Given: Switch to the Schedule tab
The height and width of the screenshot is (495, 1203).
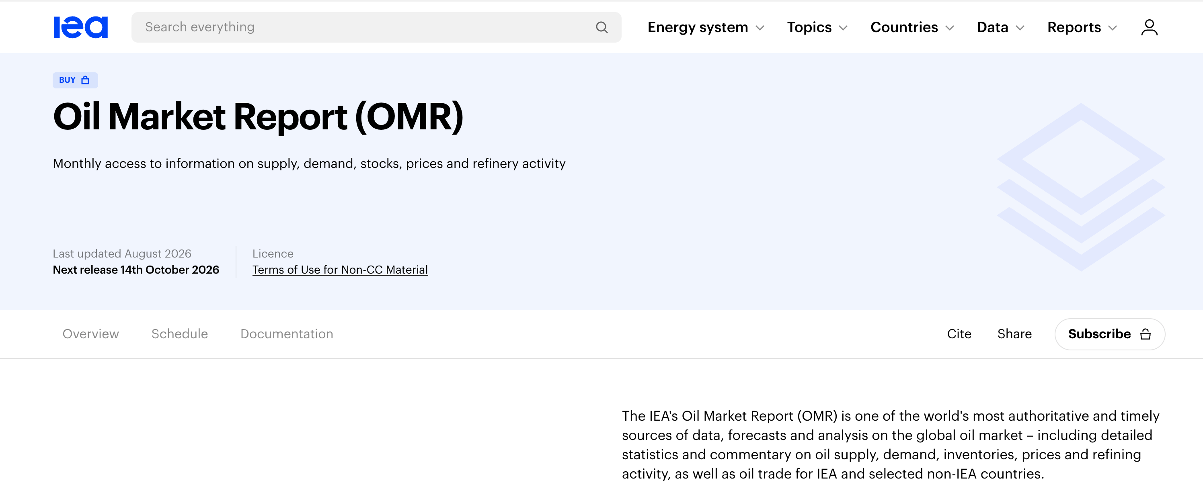Looking at the screenshot, I should point(179,334).
